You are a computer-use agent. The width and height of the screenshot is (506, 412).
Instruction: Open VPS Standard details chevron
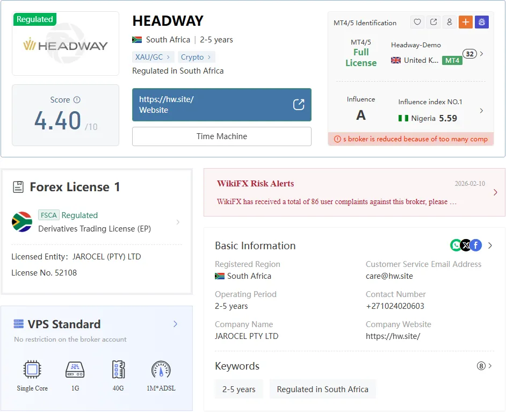click(x=175, y=324)
